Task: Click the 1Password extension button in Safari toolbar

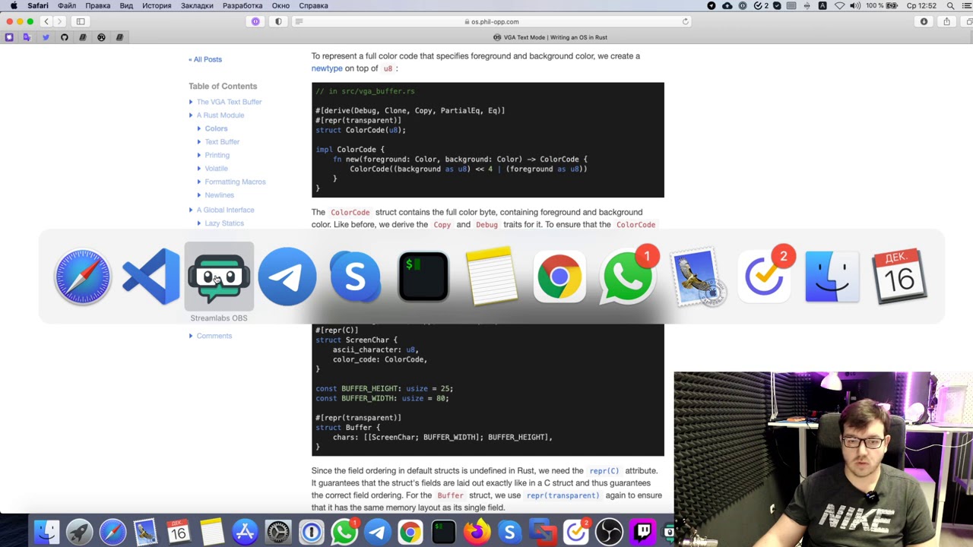Action: pyautogui.click(x=255, y=21)
